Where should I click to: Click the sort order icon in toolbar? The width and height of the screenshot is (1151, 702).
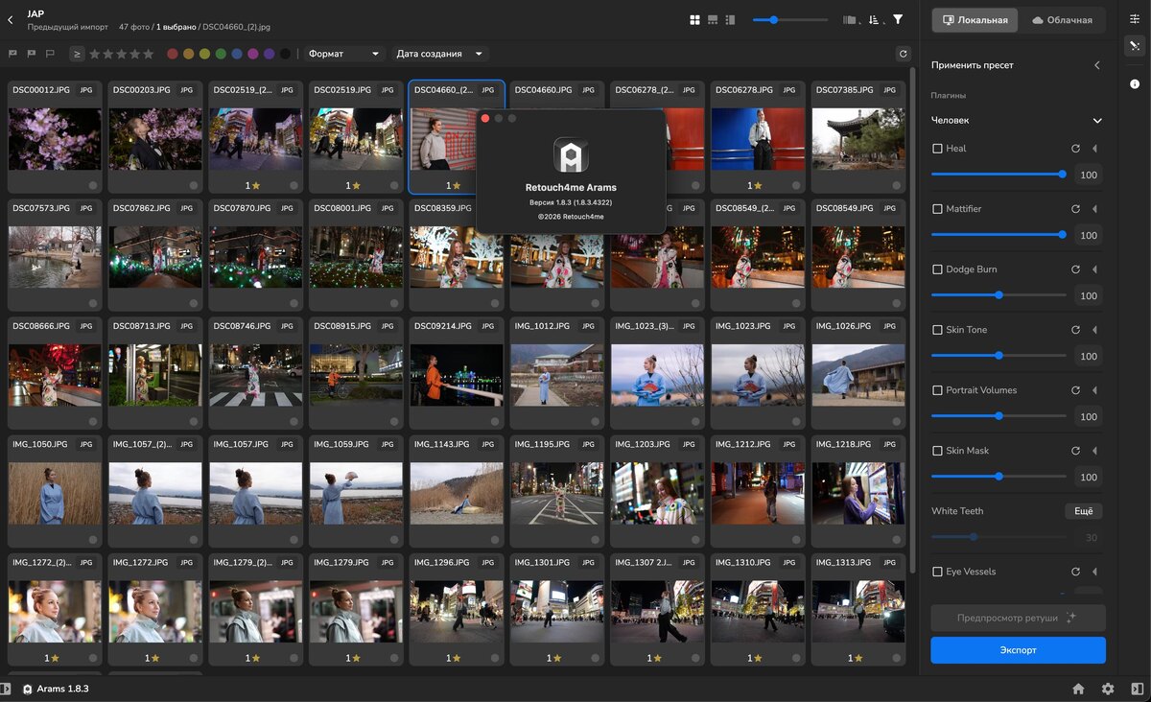coord(874,19)
